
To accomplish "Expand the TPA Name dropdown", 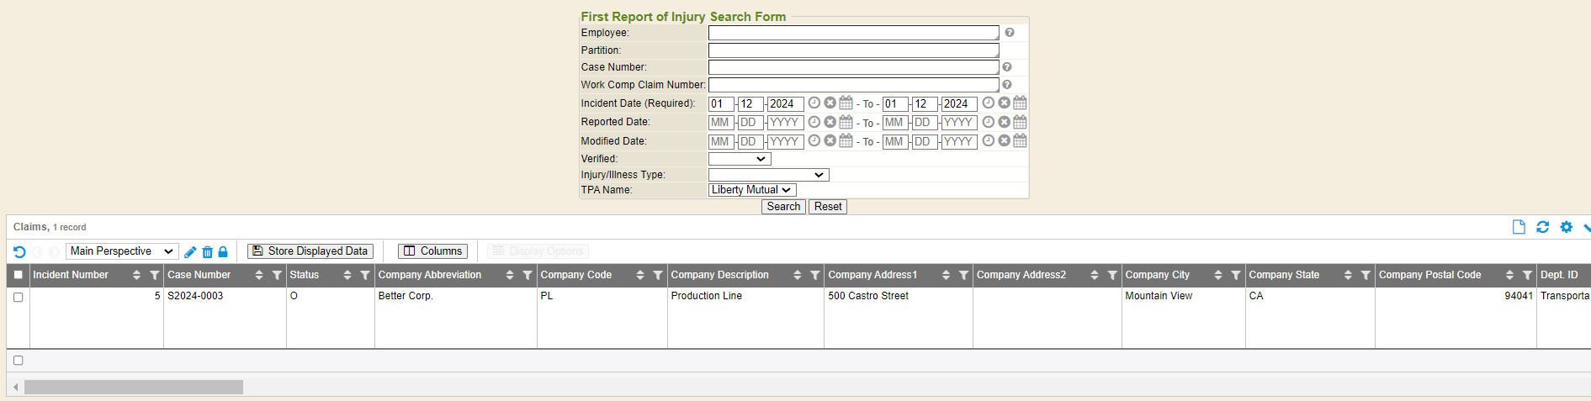I will [x=751, y=190].
